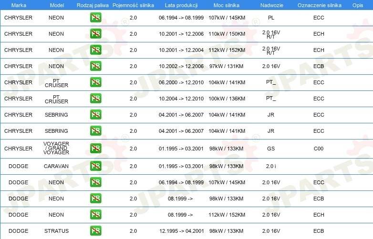Screen dimensions: 373x239
Task: Click the fuel icon in the Dodge Neon ECB row
Action: pyautogui.click(x=95, y=198)
